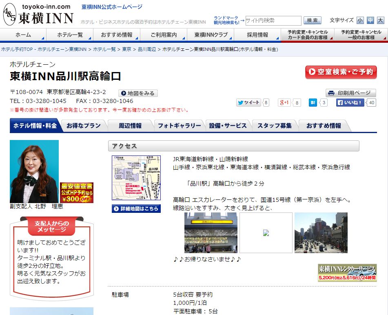Click the Google +1 button

coord(284,103)
